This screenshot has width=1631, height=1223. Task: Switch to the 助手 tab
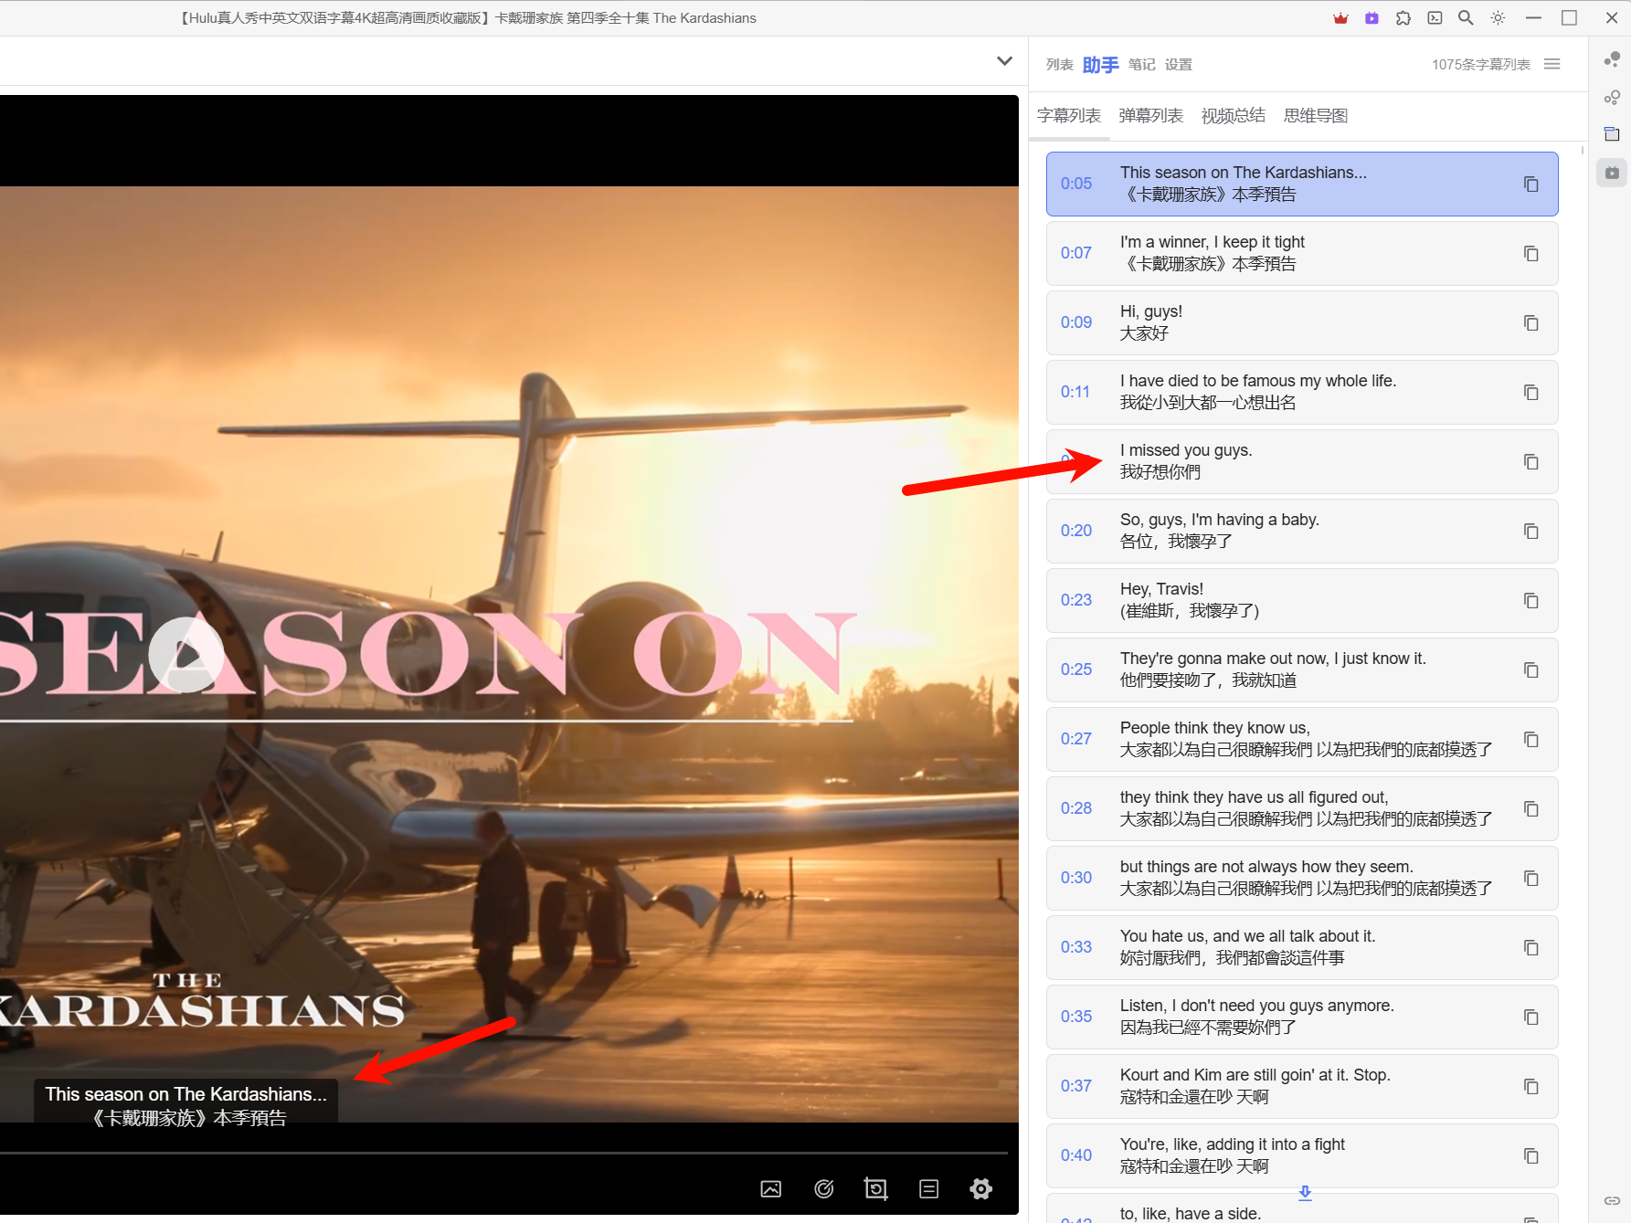point(1101,65)
